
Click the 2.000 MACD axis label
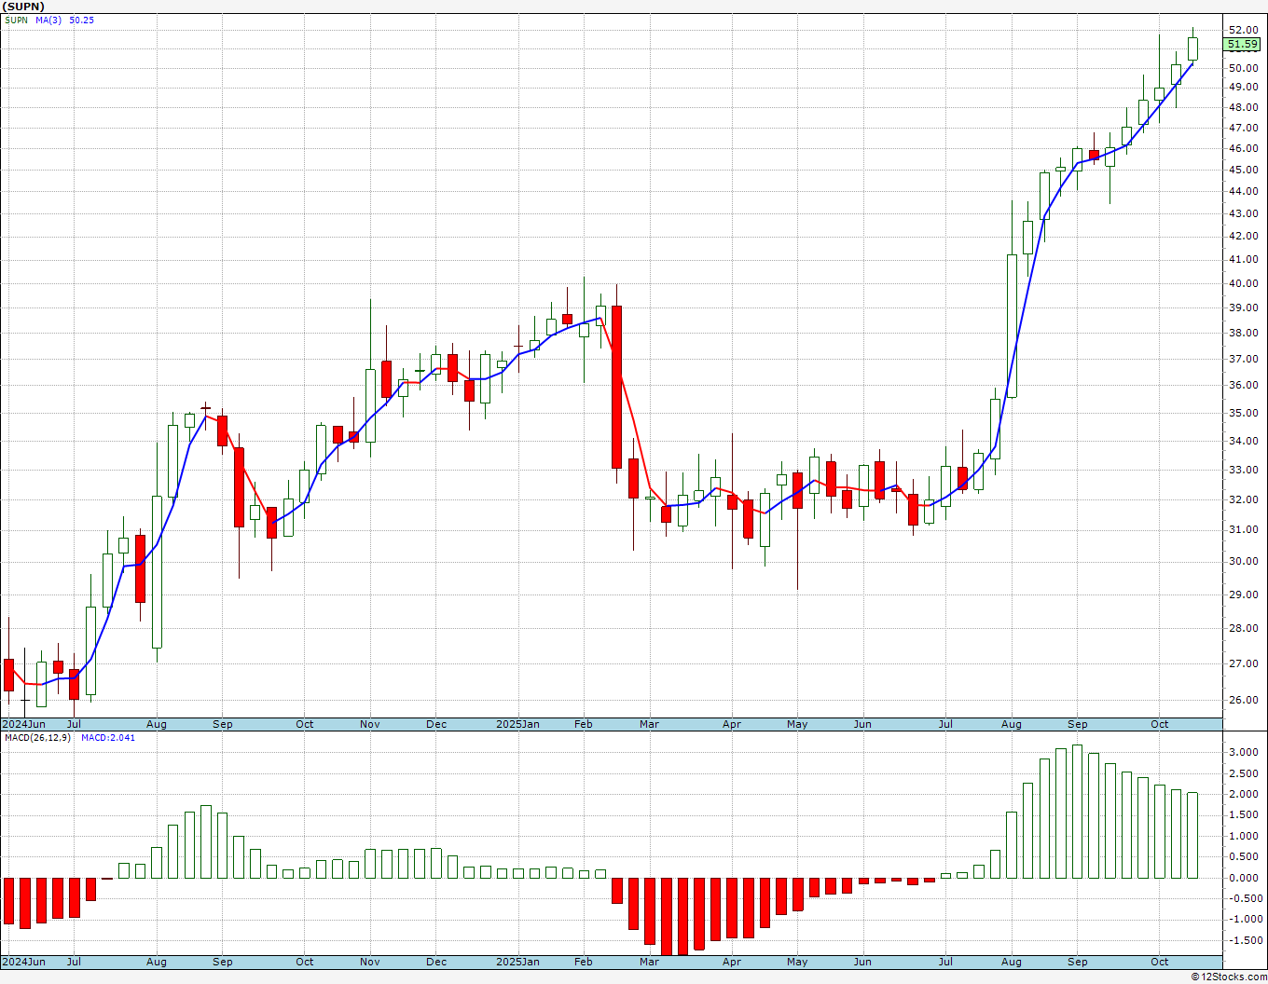(1244, 794)
